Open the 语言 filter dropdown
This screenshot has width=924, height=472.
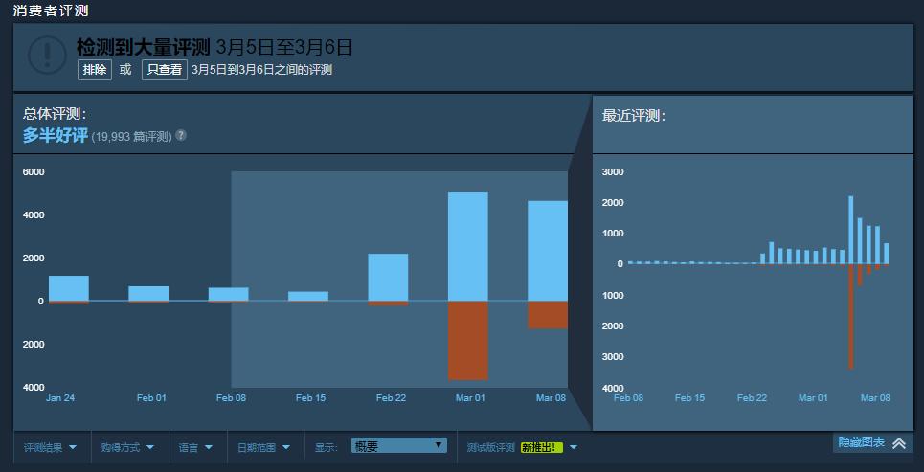[195, 447]
